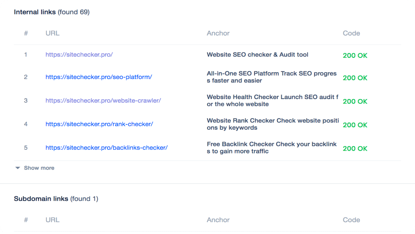The image size is (415, 234).
Task: Click the Show more text label
Action: point(39,168)
